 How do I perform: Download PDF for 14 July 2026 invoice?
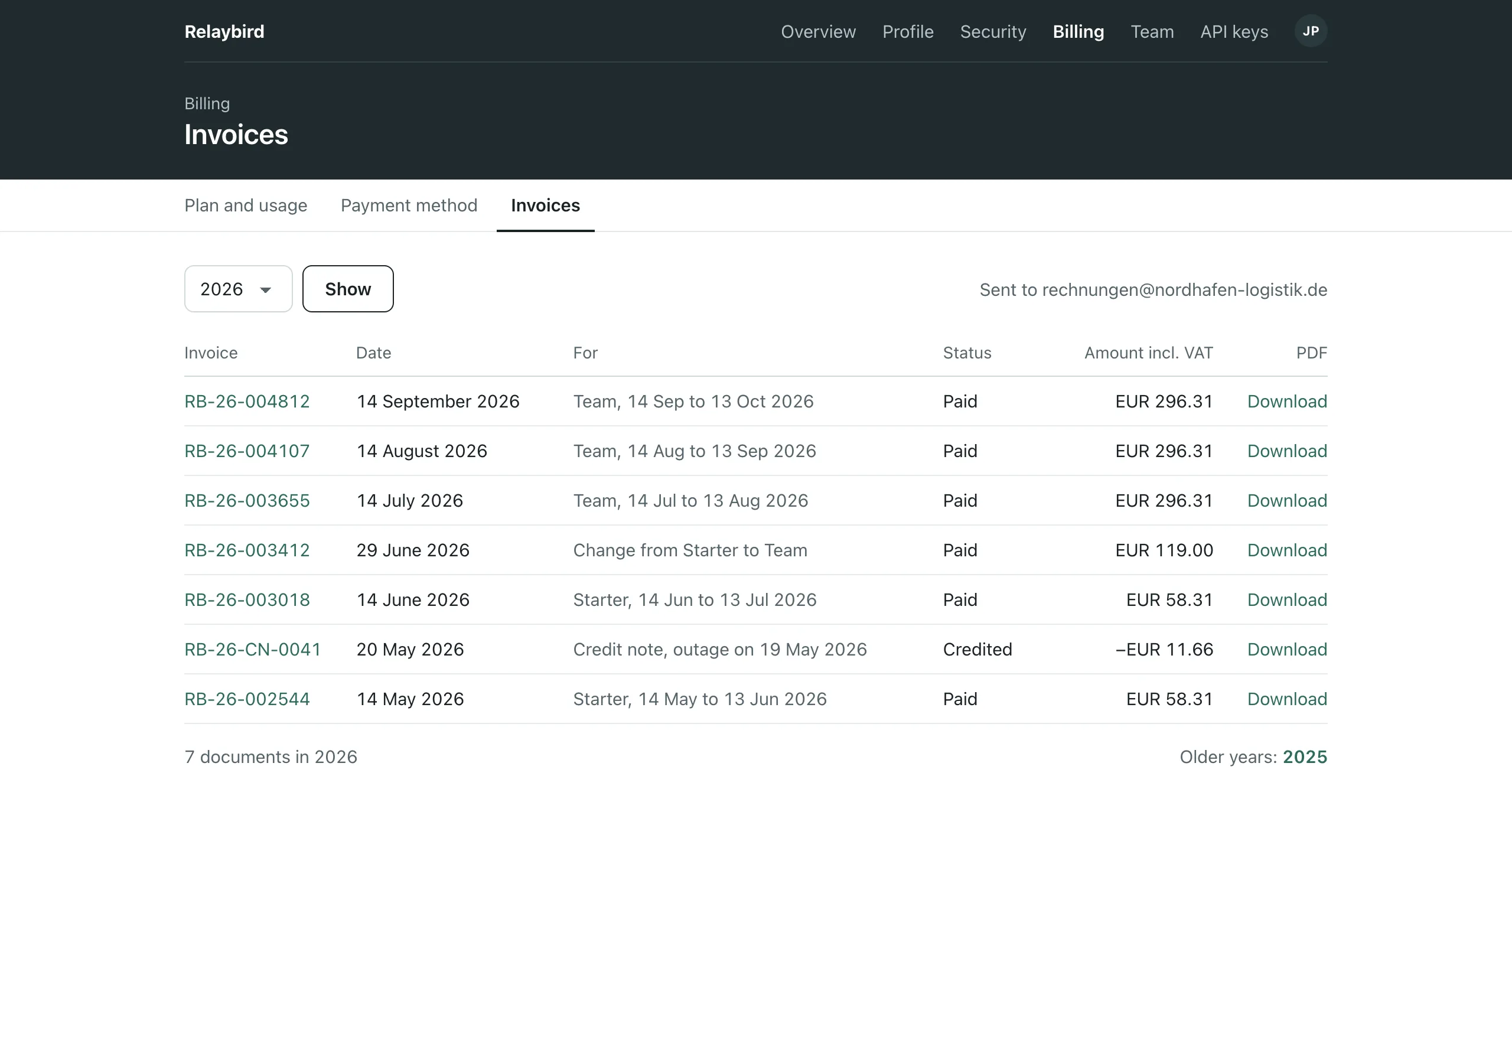pos(1287,501)
